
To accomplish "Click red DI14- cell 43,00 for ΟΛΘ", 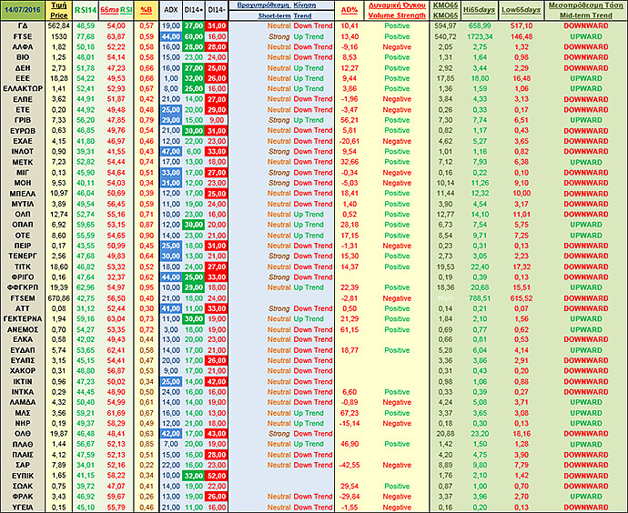I will 217,434.
